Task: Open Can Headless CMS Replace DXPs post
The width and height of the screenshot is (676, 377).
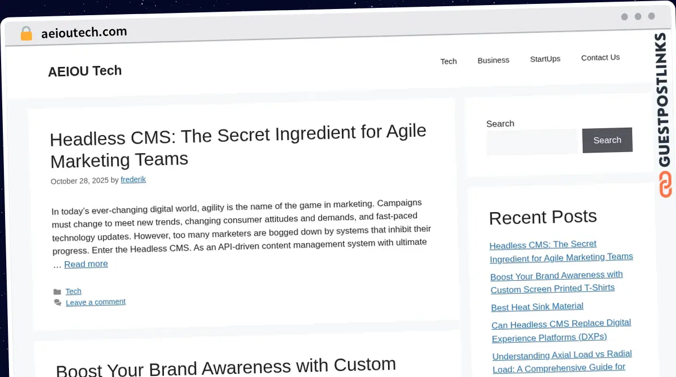Action: click(561, 331)
